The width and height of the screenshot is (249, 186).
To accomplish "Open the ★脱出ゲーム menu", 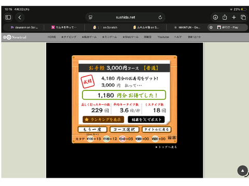I will (x=89, y=37).
